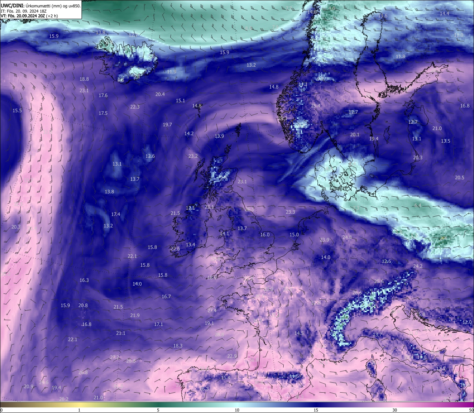This screenshot has width=474, height=413.
Task: Click the map value 13.9
Action: [x=219, y=137]
